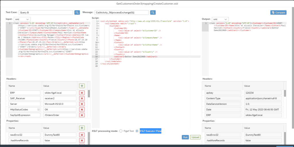Select output property value DummyTest80
294x147 pixels.
pos(263,135)
